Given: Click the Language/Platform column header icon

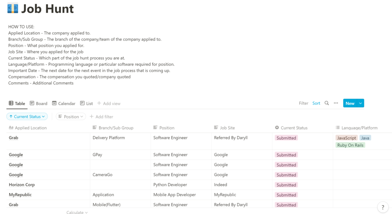Looking at the screenshot, I should point(338,127).
